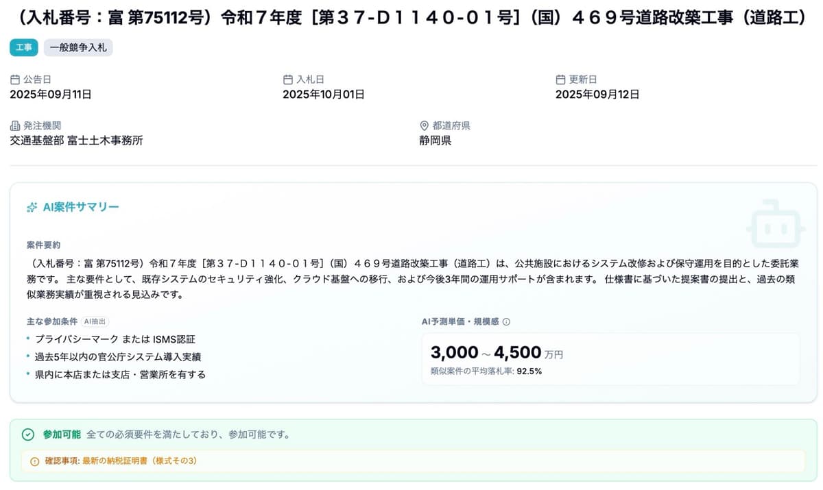The height and width of the screenshot is (490, 823).
Task: Click the 静岡県 prefecture text
Action: 434,140
